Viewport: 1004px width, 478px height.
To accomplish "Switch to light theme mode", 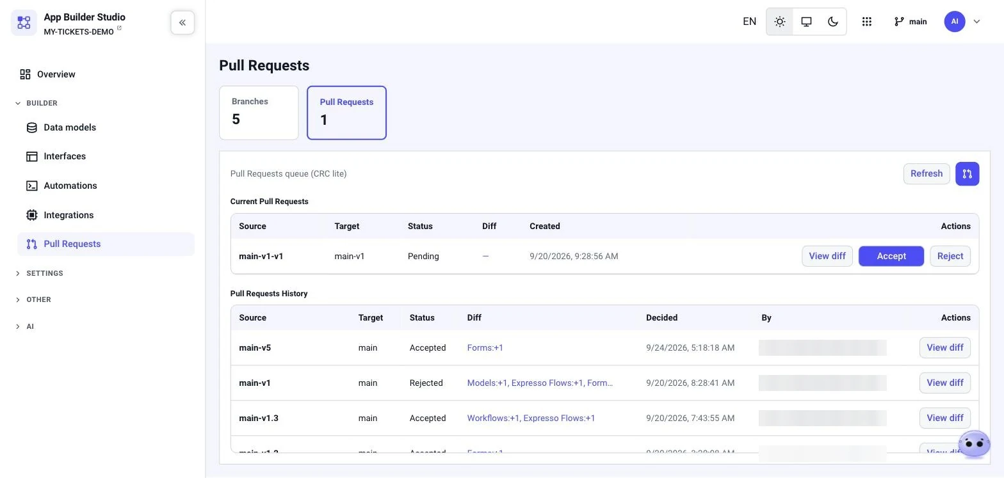I will (x=779, y=22).
